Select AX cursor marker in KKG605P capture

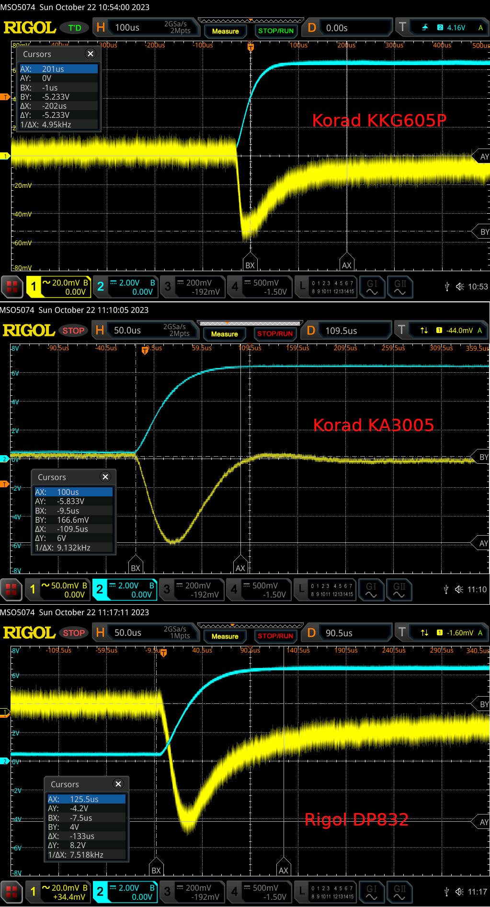tap(347, 262)
